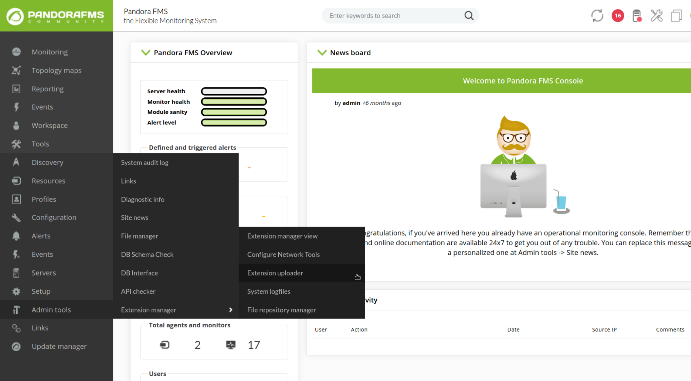Click the Tools wrench icon
Image resolution: width=691 pixels, height=381 pixels.
click(x=16, y=144)
